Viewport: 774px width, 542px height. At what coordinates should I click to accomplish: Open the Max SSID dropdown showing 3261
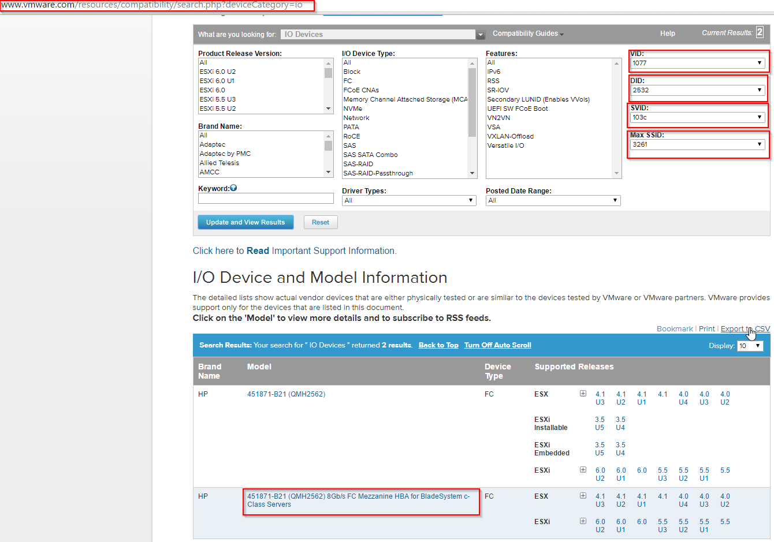click(x=698, y=144)
